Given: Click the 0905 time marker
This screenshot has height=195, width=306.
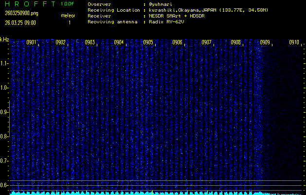Looking at the screenshot, I should coord(148,42).
